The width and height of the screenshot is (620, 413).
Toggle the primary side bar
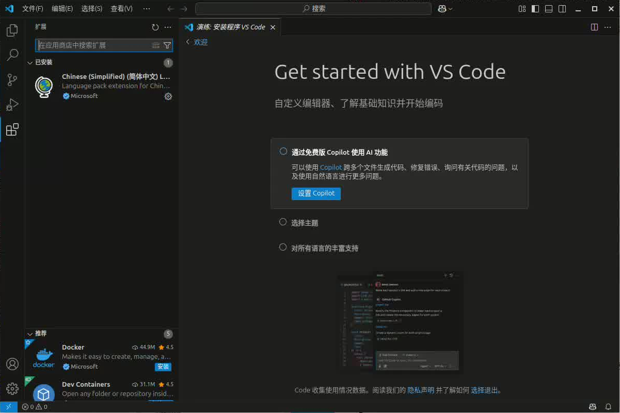pyautogui.click(x=535, y=9)
